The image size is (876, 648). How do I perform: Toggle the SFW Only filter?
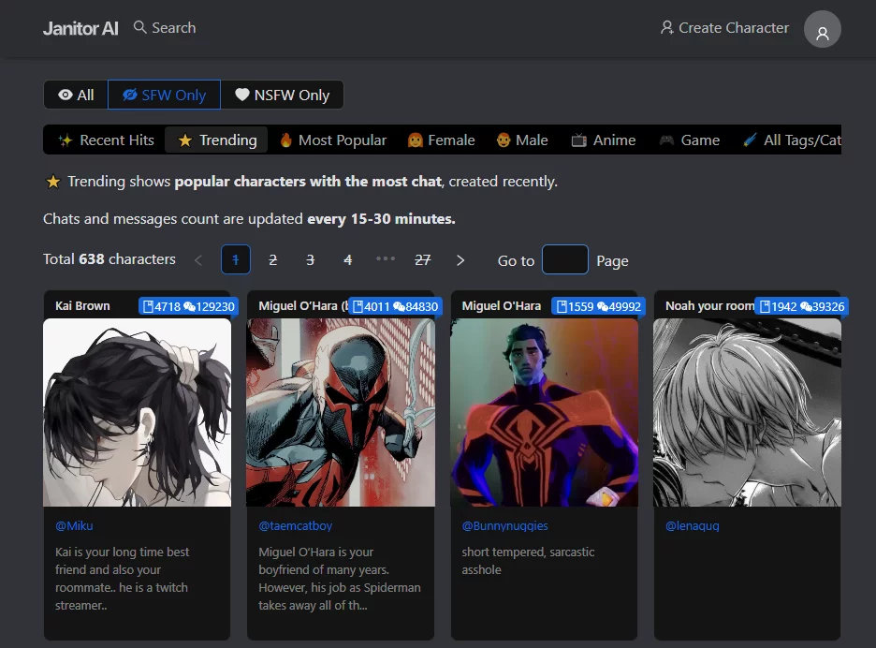point(164,95)
